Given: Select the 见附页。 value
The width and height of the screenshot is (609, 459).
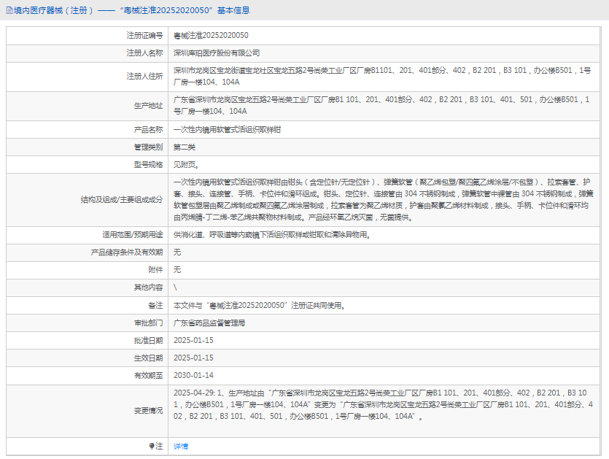Looking at the screenshot, I should pyautogui.click(x=187, y=164).
